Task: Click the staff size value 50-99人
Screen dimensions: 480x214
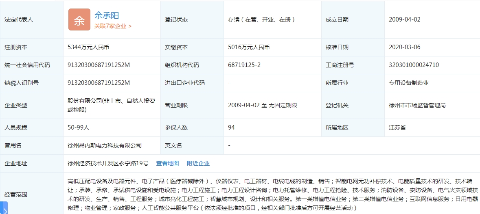Action: pyautogui.click(x=79, y=128)
